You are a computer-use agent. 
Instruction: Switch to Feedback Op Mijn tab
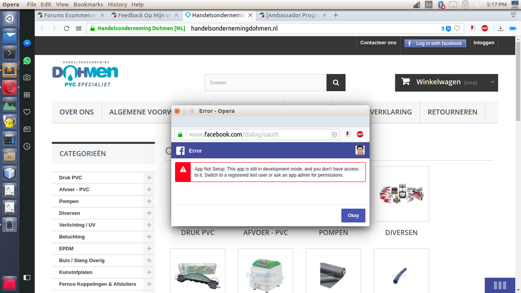[142, 15]
